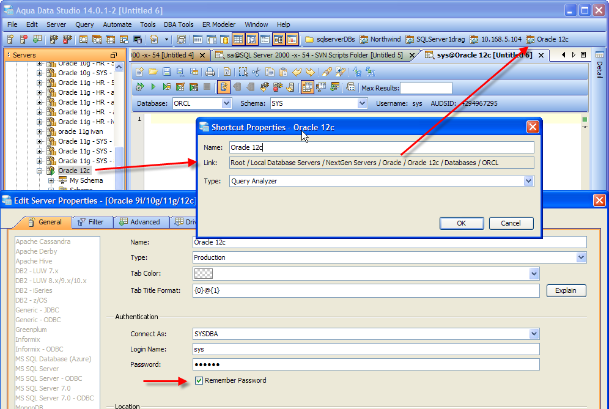609x409 pixels.
Task: Click the Save As icon in editor toolbar
Action: coord(180,72)
